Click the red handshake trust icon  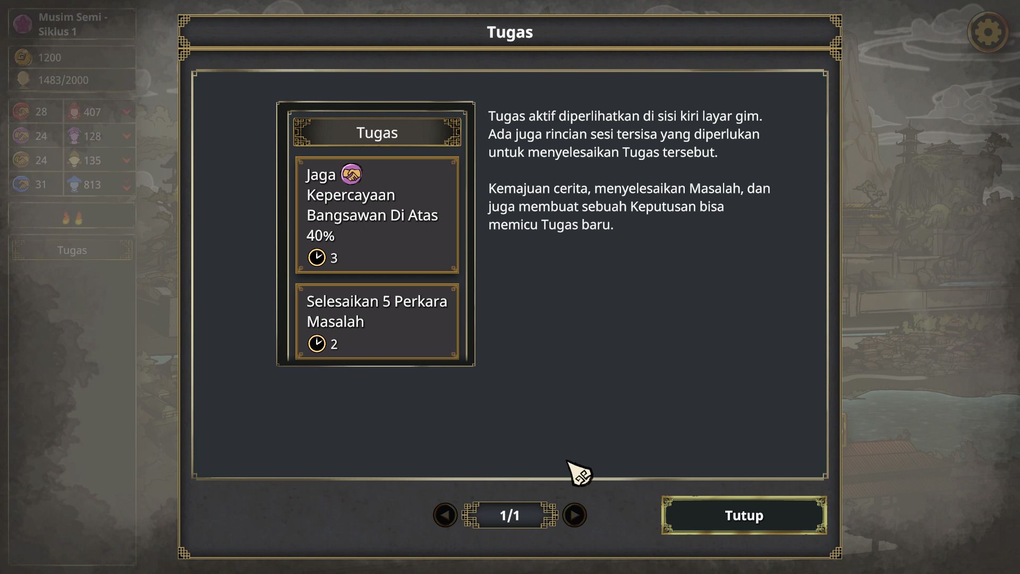[x=22, y=112]
